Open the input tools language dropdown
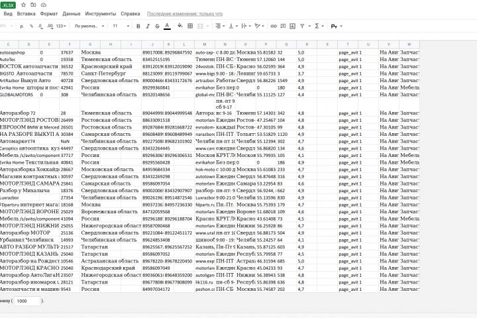477x318 pixels. tap(337, 26)
